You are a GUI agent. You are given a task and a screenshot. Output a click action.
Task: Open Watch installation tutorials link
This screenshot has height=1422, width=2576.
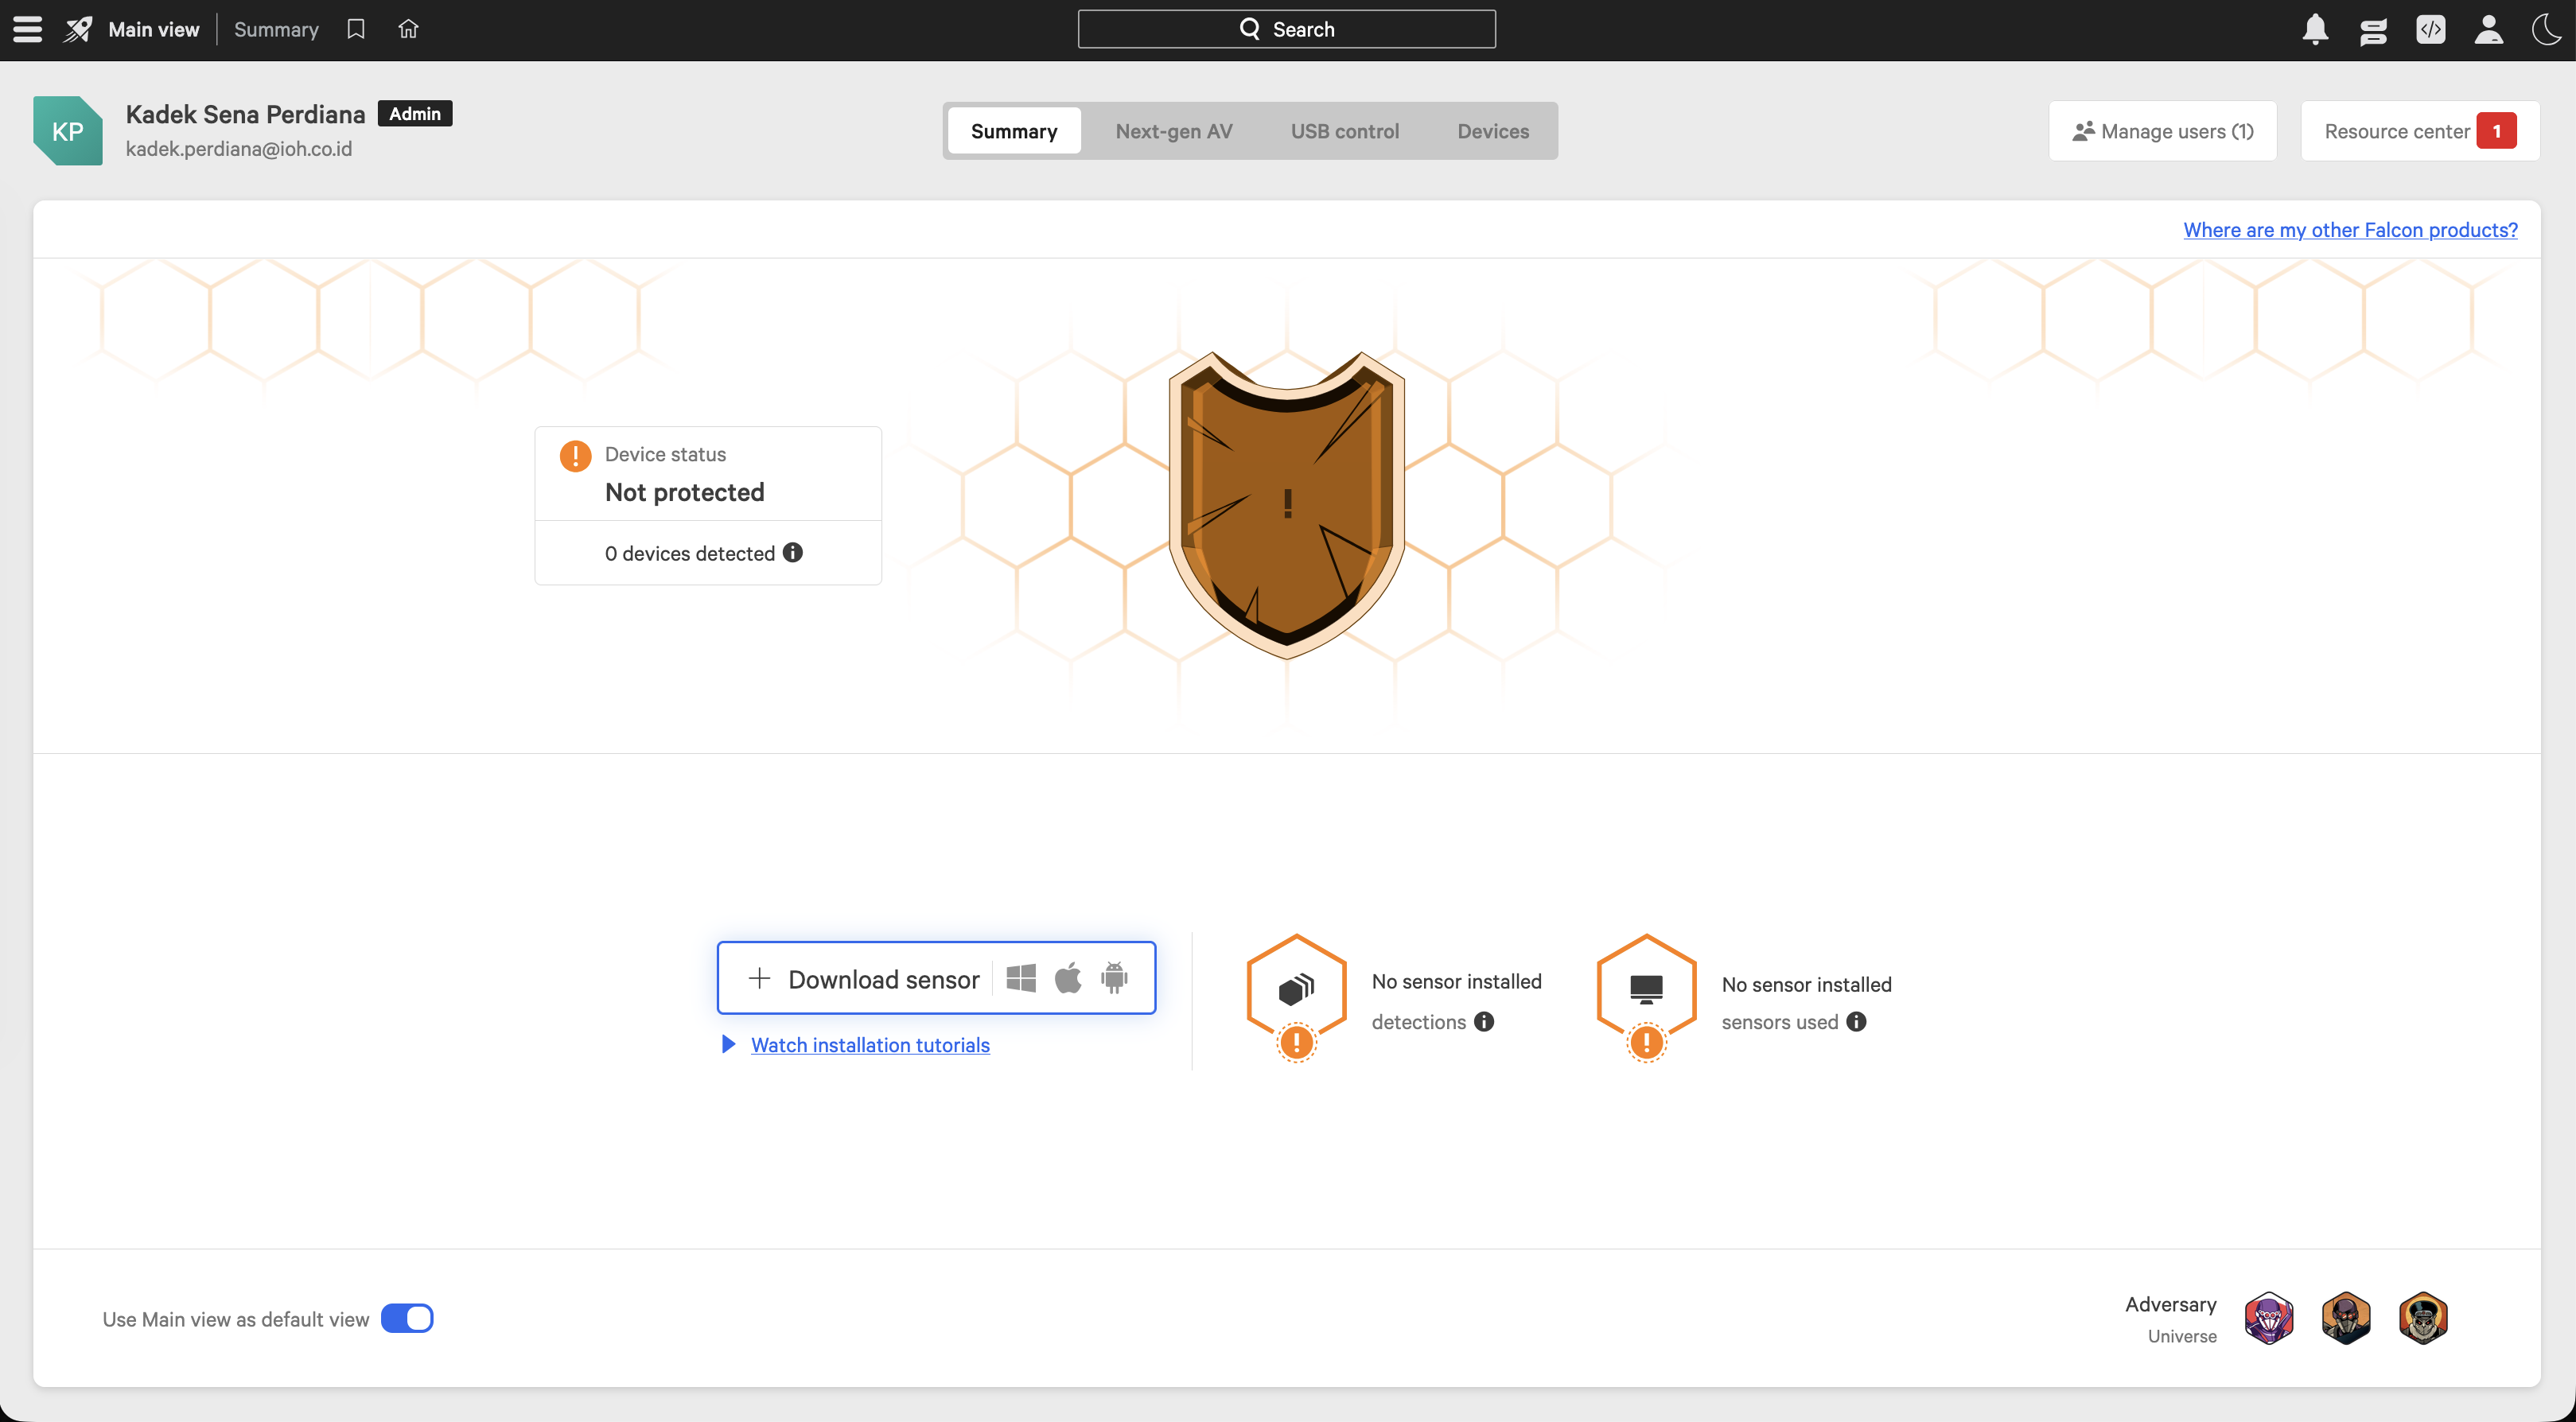(x=870, y=1044)
